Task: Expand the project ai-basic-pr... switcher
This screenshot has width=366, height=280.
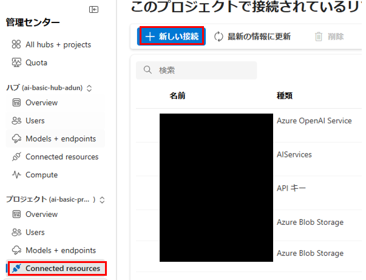Action: point(102,200)
